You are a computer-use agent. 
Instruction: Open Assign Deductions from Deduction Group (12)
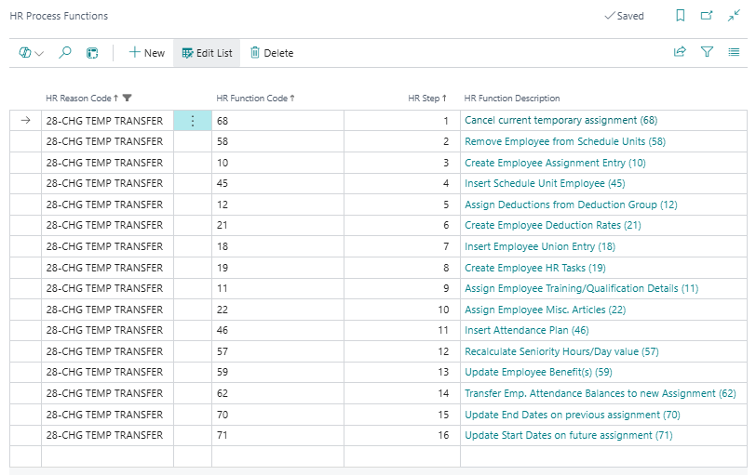coord(571,205)
